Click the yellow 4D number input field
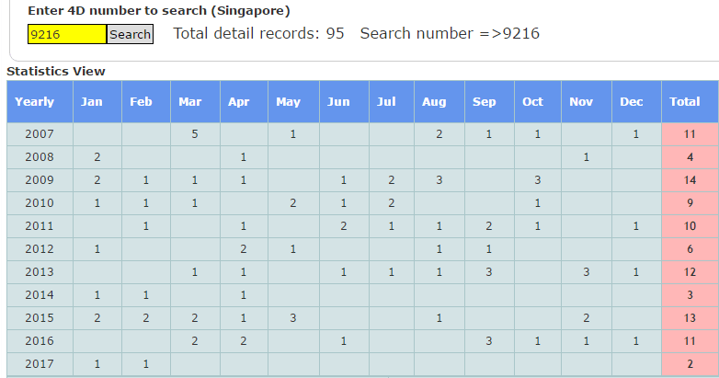Image resolution: width=719 pixels, height=378 pixels. pos(67,34)
